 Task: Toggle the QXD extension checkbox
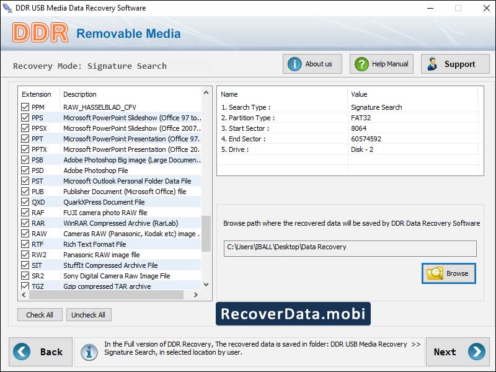(25, 202)
